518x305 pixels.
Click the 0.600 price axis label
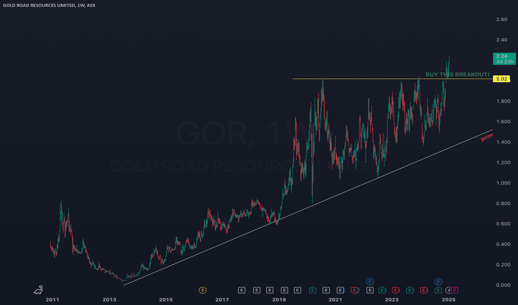(x=503, y=224)
